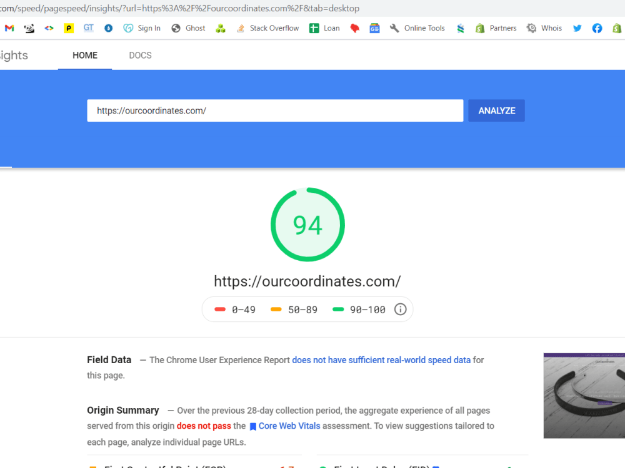Open the GT bookmark
This screenshot has height=468, width=625.
coord(89,28)
